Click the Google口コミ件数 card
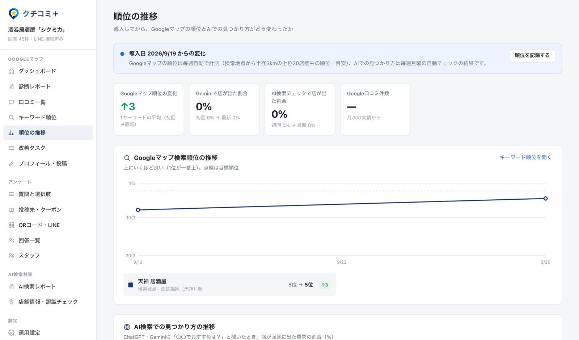 click(x=375, y=109)
